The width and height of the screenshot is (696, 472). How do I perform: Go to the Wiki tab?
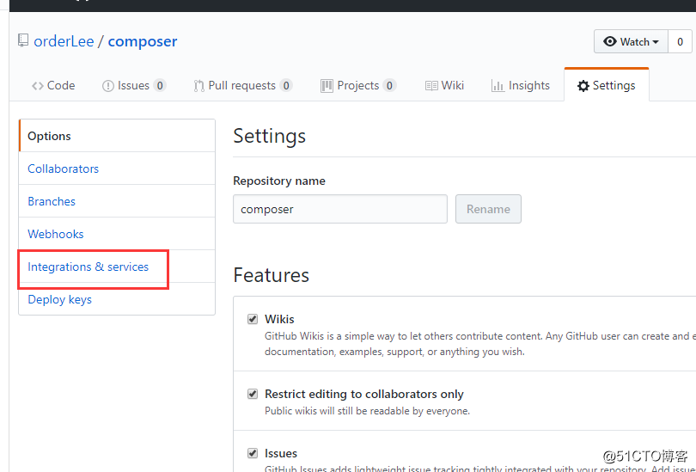pyautogui.click(x=444, y=85)
